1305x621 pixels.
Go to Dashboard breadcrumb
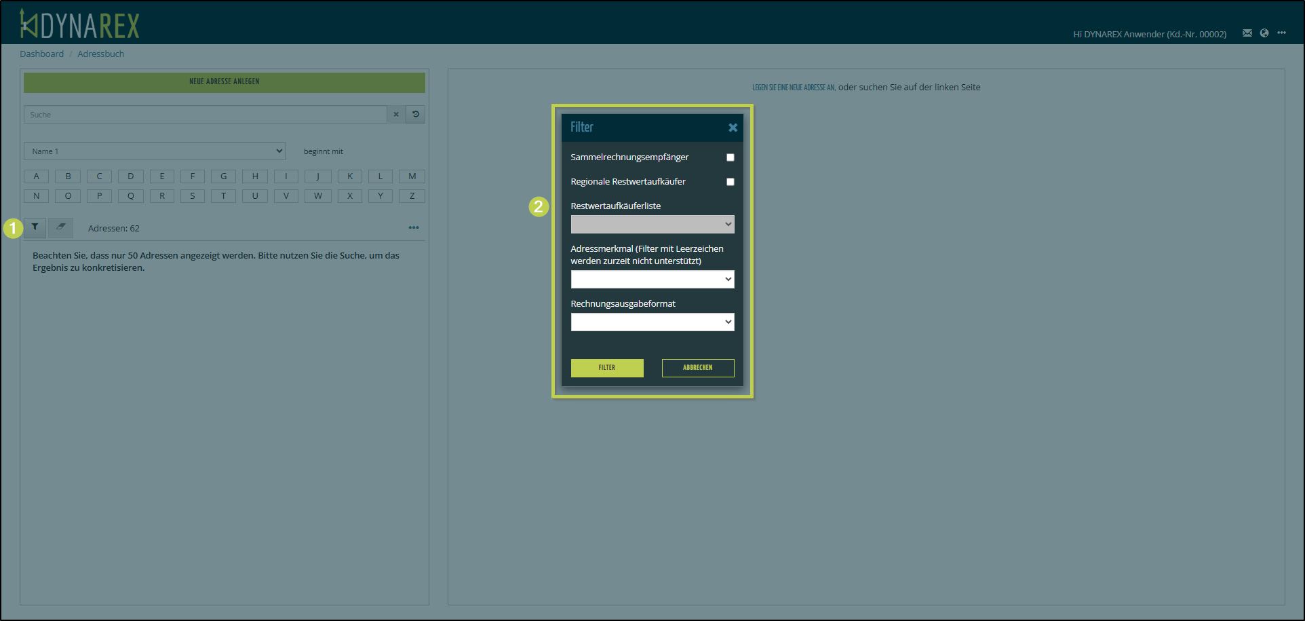click(x=41, y=54)
